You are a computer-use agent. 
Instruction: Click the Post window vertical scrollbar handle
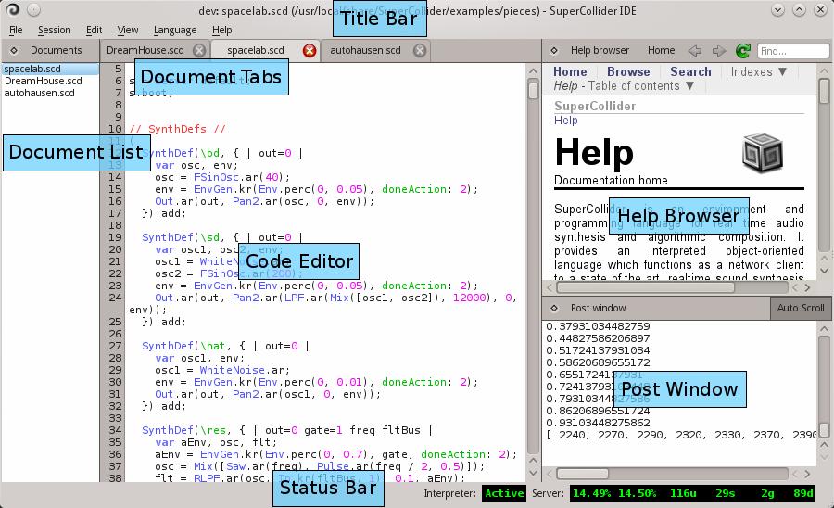[824, 430]
